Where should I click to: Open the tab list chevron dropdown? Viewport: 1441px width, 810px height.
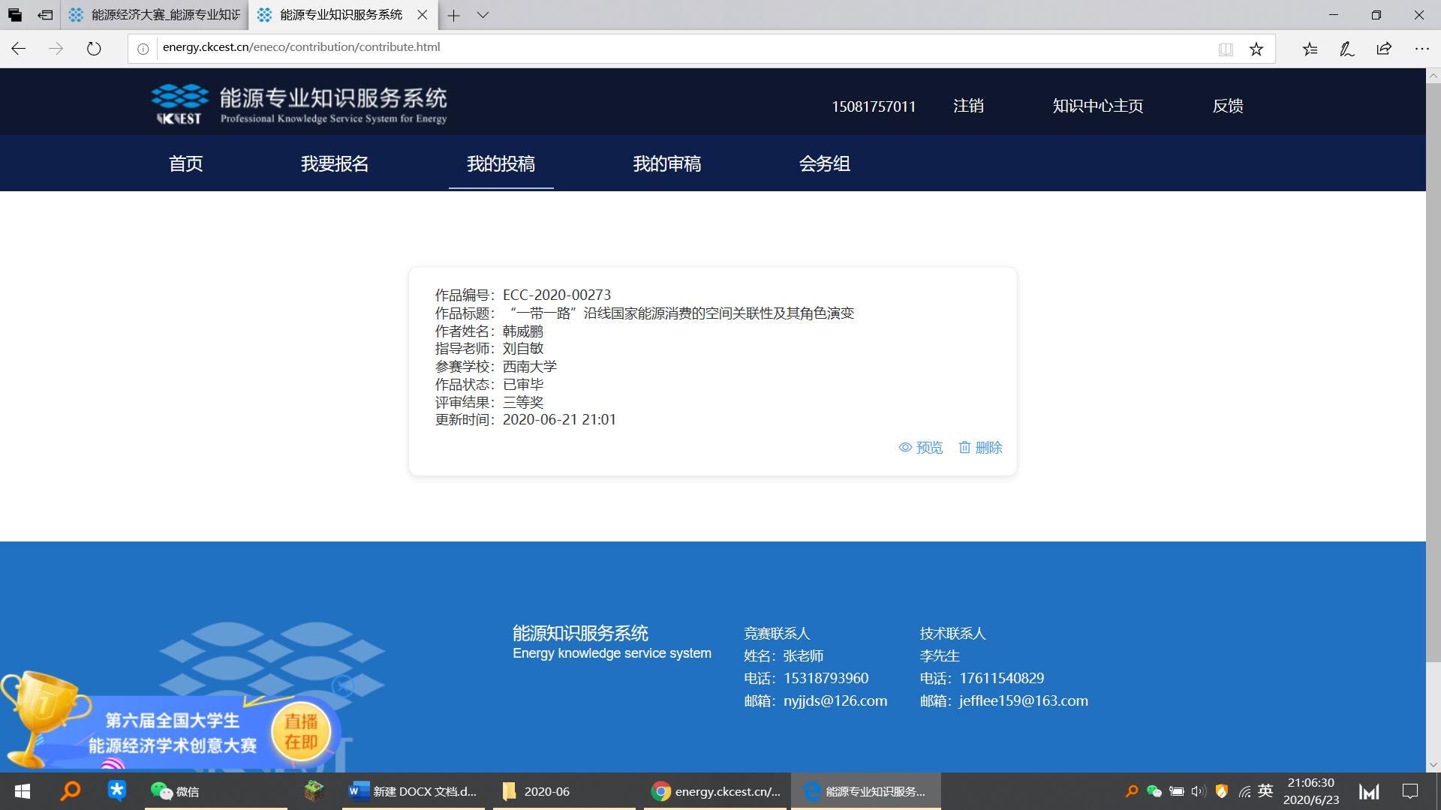tap(483, 15)
